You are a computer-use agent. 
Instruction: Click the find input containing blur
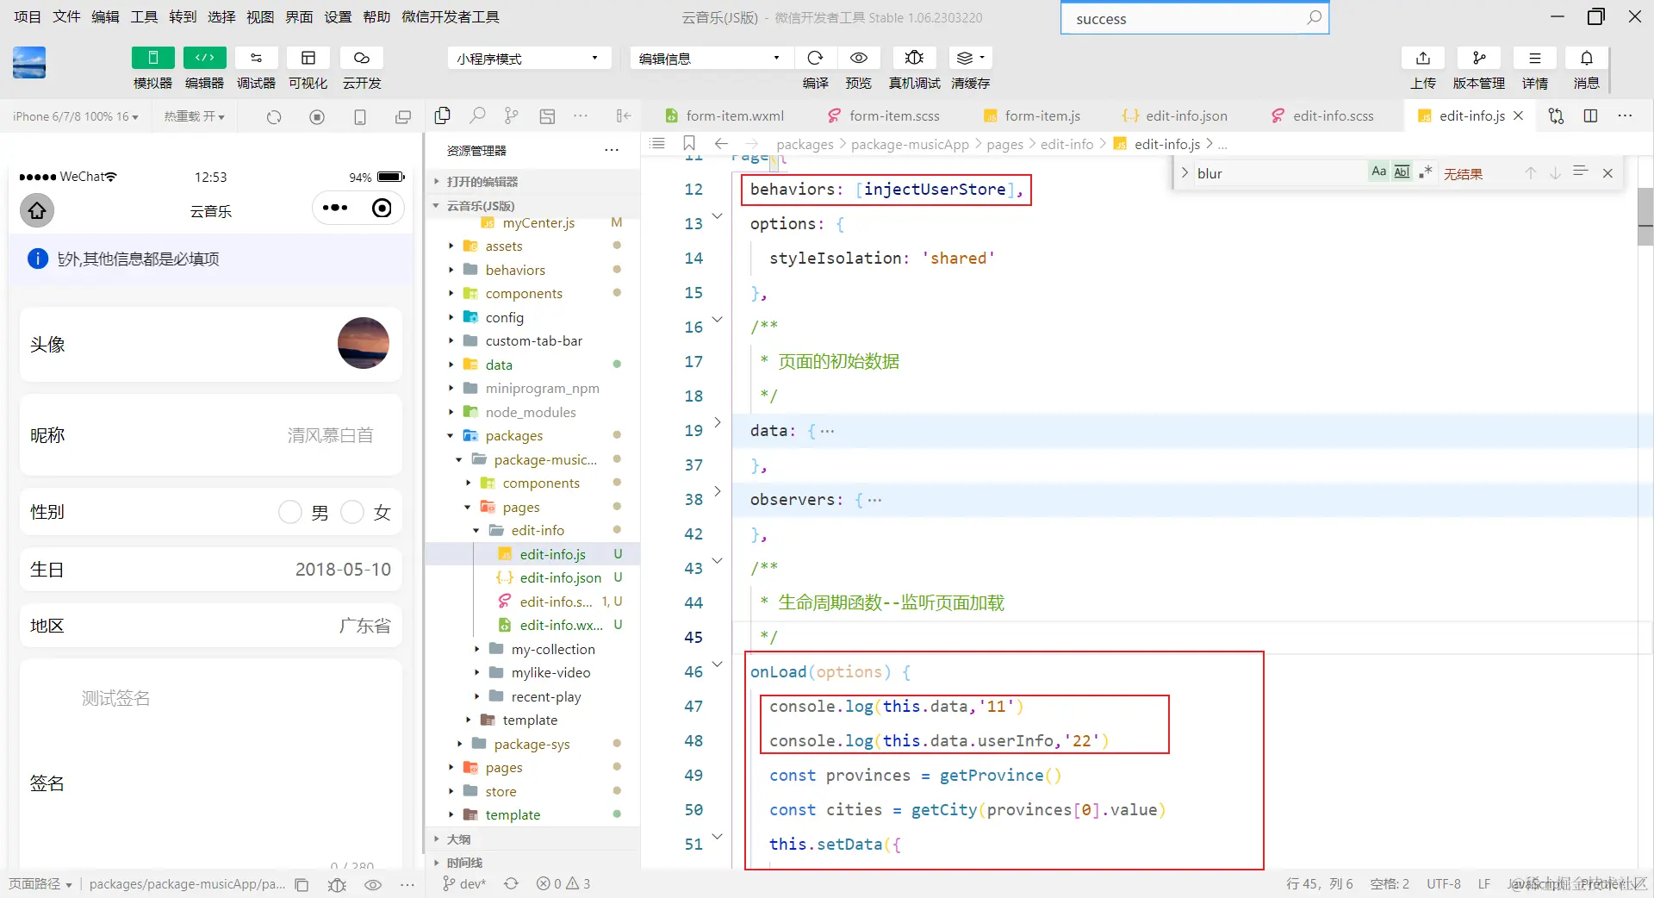(x=1280, y=173)
